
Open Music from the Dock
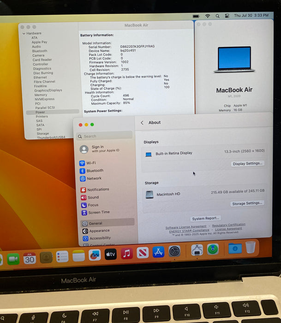pos(127,253)
